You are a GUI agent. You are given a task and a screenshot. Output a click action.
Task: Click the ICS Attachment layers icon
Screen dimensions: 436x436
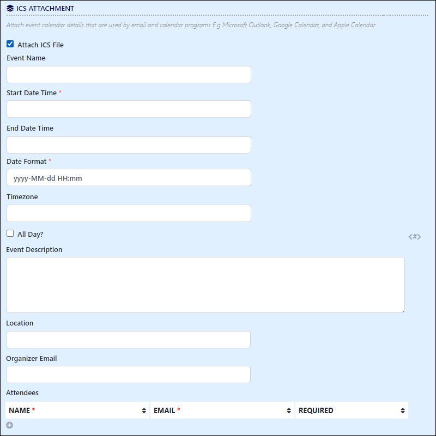(10, 8)
